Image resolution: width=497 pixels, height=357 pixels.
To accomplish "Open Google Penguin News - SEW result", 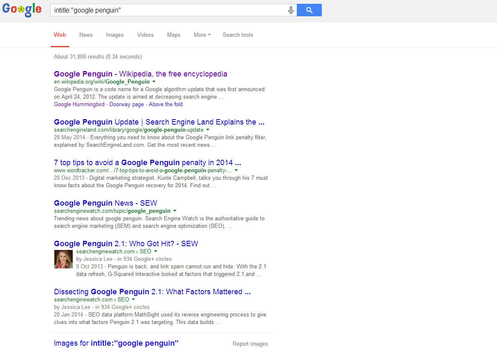I will pyautogui.click(x=106, y=203).
